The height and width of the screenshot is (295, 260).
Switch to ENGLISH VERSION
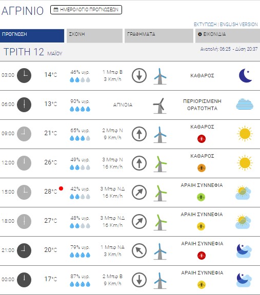click(238, 25)
